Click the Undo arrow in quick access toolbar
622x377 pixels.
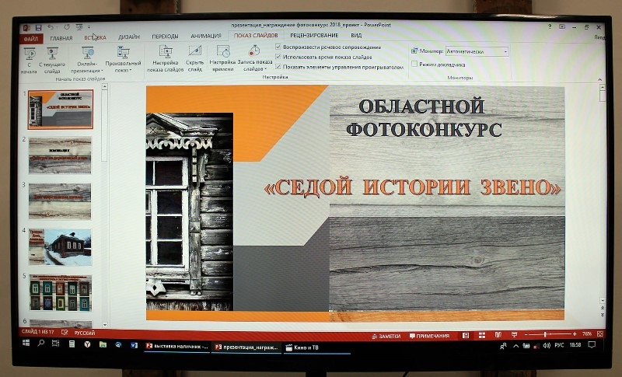pos(51,27)
